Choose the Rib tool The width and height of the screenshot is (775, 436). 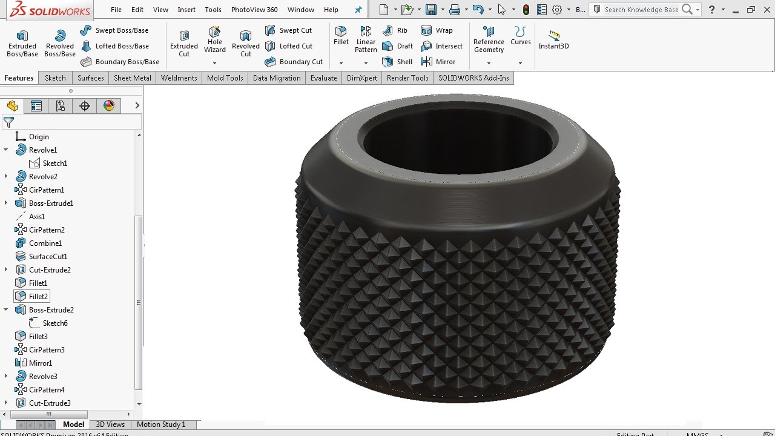tap(395, 30)
